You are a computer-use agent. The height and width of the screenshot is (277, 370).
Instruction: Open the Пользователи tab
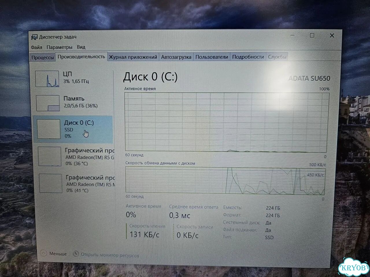212,57
